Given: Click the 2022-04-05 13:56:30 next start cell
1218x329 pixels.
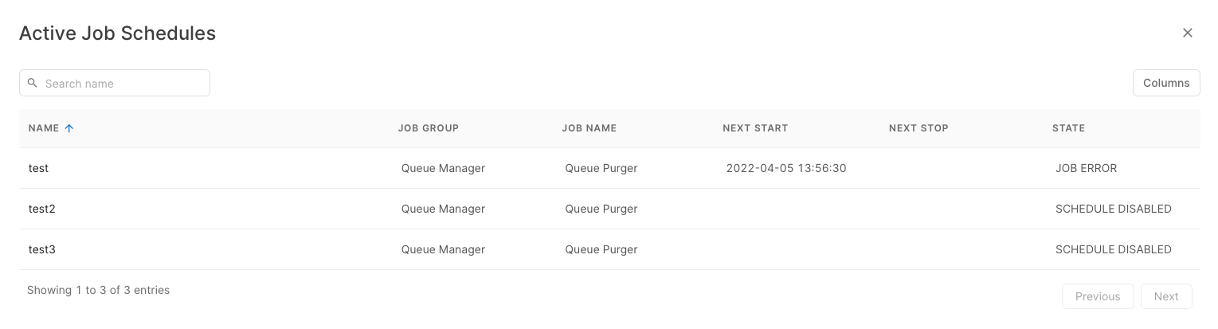Looking at the screenshot, I should point(785,168).
